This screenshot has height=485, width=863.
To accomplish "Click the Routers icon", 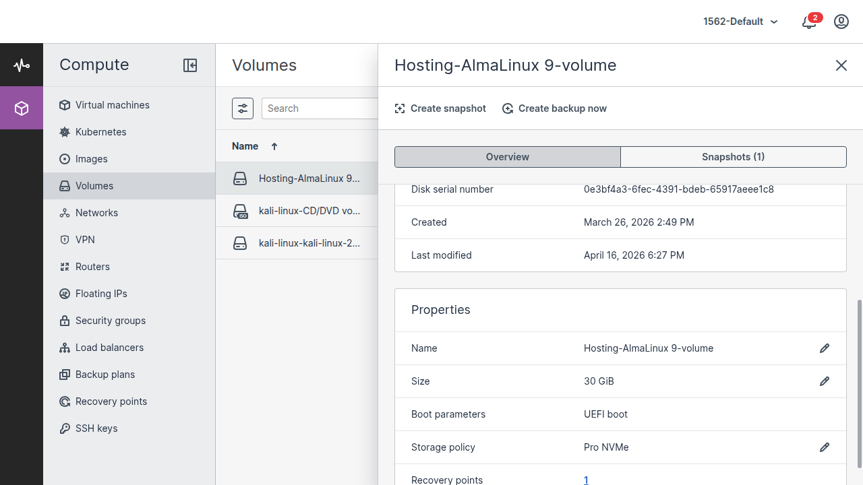I will pyautogui.click(x=65, y=267).
